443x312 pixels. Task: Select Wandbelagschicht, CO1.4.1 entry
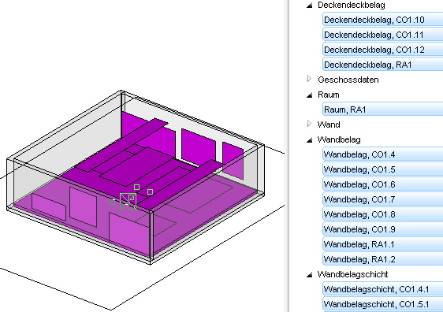(382, 289)
